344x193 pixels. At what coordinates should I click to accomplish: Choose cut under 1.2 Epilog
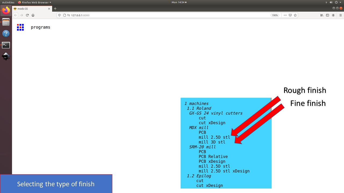pos(200,181)
